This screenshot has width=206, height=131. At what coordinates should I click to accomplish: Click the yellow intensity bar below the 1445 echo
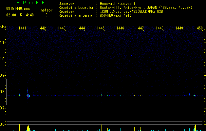coord(102,128)
